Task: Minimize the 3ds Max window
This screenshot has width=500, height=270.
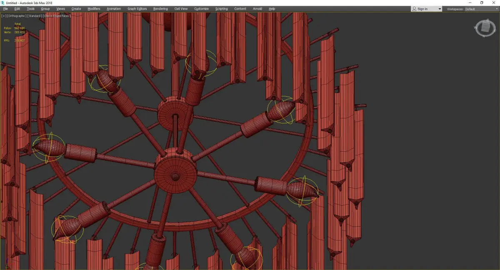Action: point(470,2)
